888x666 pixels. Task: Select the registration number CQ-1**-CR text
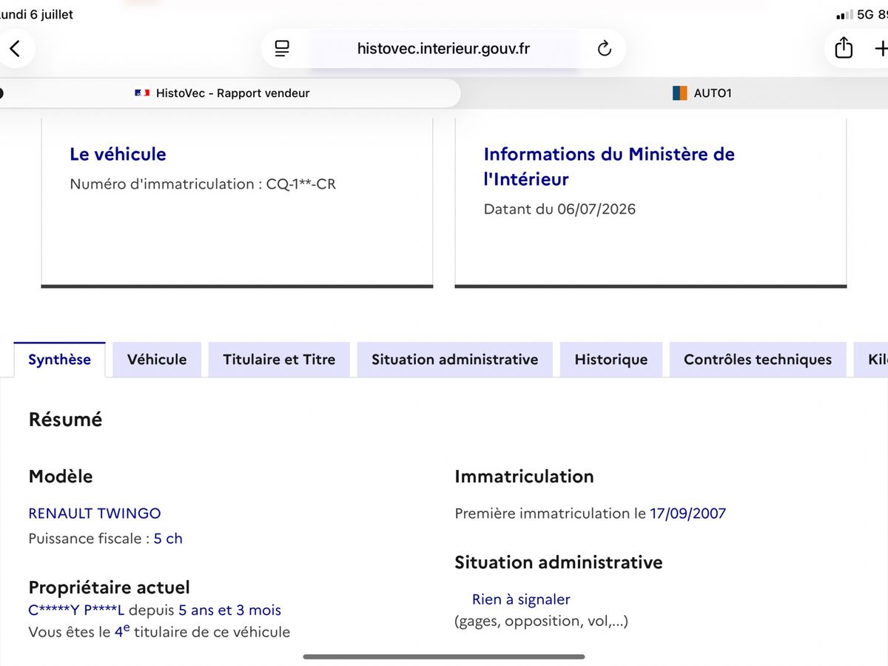[301, 184]
